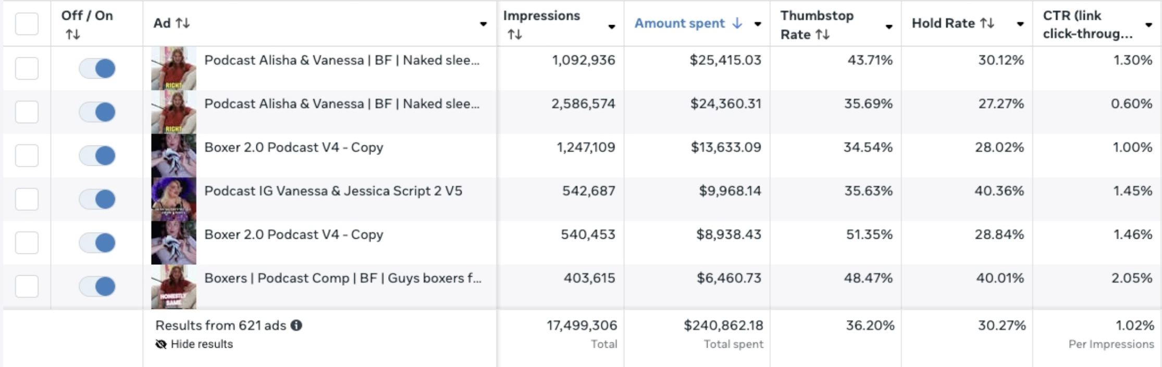This screenshot has height=367, width=1162.
Task: Click sort arrows under Off / On header
Action: 72,34
